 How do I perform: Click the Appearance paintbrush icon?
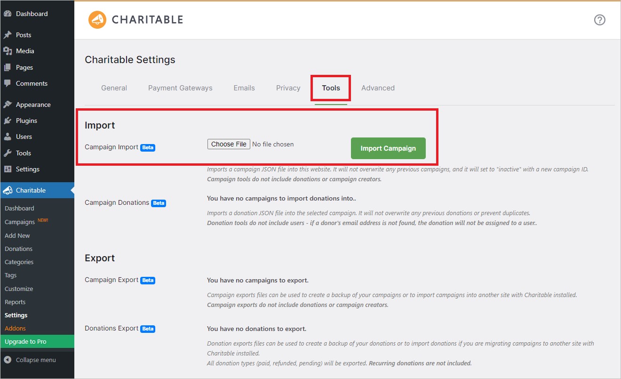click(9, 104)
